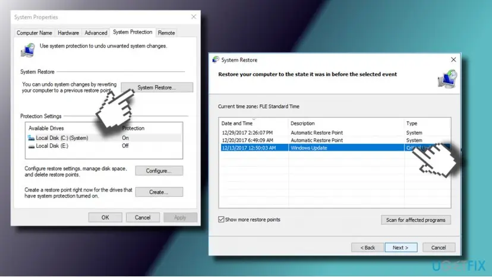This screenshot has height=277, width=492.
Task: Click the Local Disk (C:) drive icon
Action: coord(31,138)
